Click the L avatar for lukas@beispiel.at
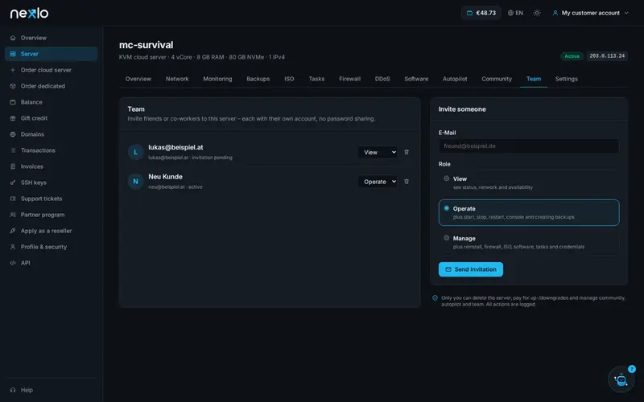The width and height of the screenshot is (644, 402). (135, 152)
